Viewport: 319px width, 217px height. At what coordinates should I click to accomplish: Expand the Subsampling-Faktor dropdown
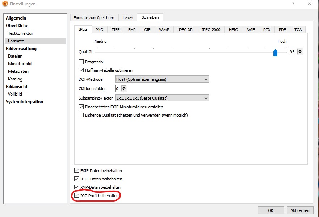(x=162, y=98)
